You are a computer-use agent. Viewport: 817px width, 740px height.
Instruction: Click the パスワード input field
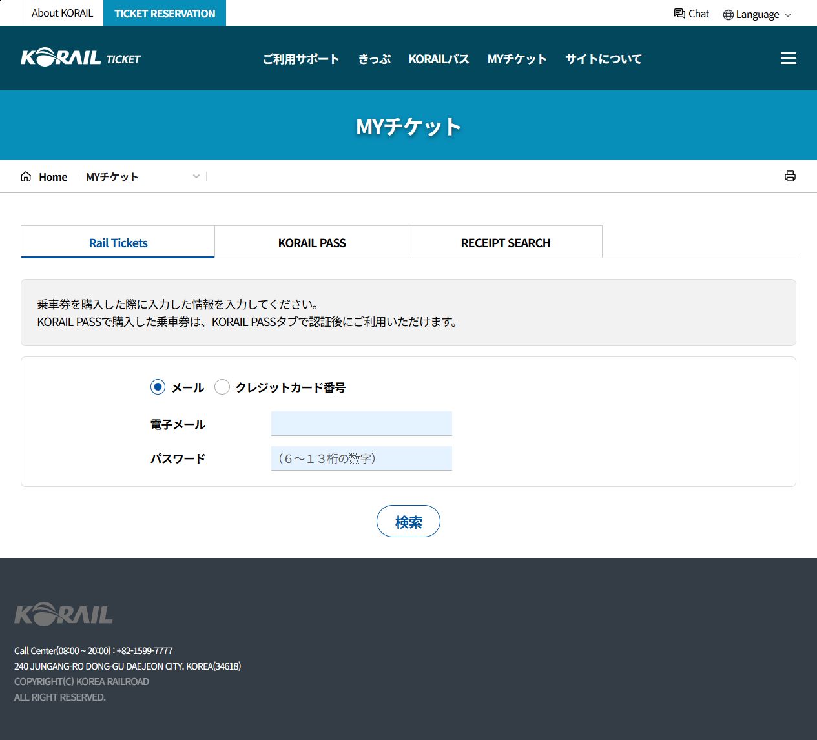click(362, 458)
